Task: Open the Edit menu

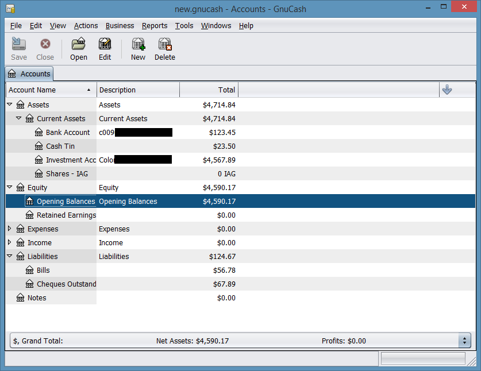Action: coord(36,26)
